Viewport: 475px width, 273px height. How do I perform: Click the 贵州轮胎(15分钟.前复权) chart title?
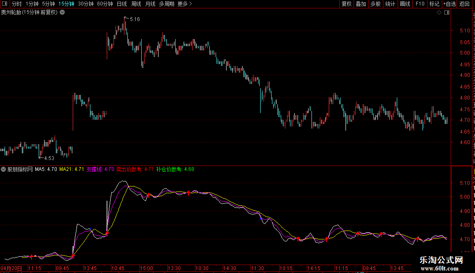[x=29, y=12]
